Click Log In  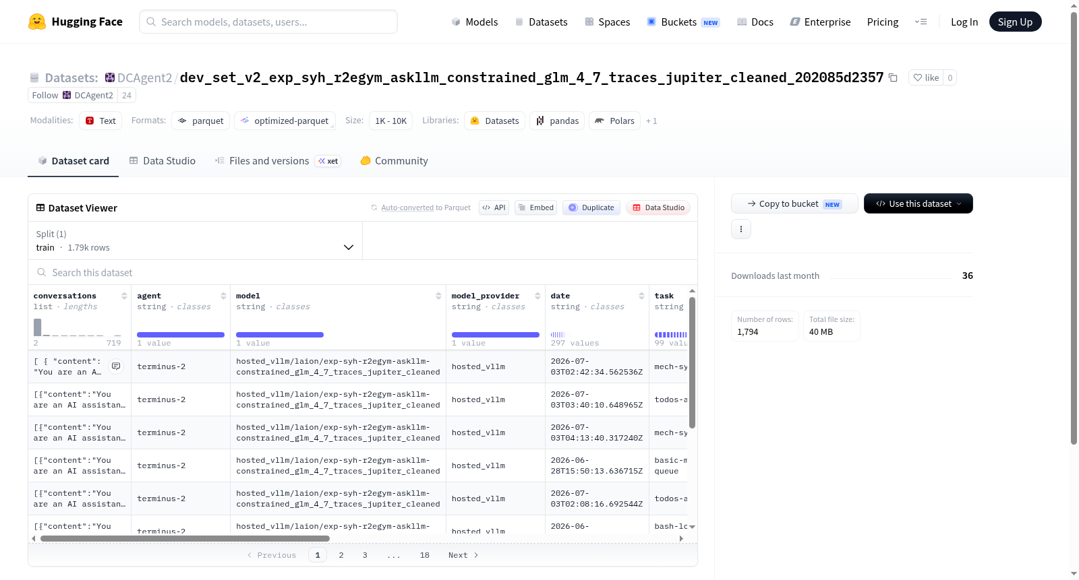click(x=964, y=22)
